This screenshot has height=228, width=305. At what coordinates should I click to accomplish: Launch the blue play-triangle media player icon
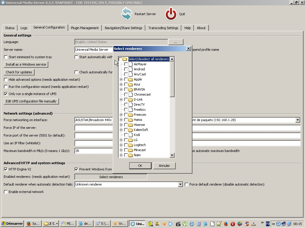(171, 224)
